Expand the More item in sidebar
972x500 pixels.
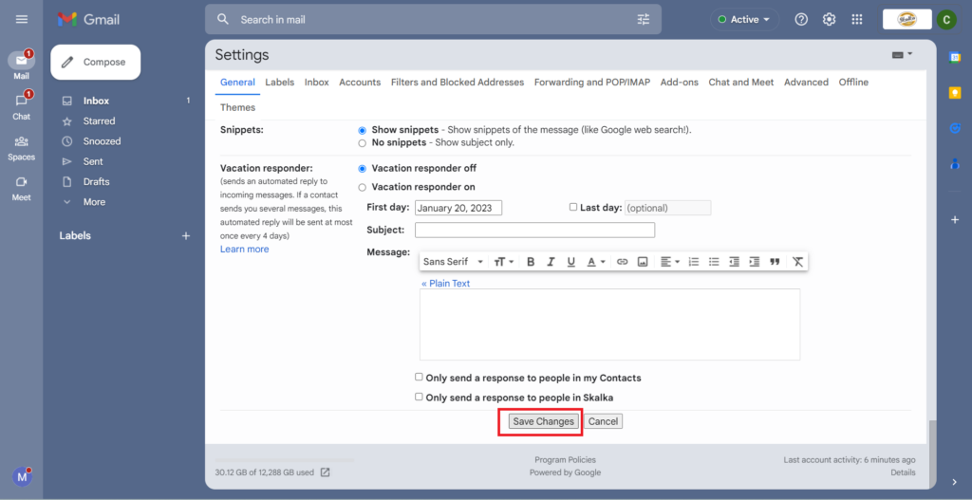click(x=94, y=202)
